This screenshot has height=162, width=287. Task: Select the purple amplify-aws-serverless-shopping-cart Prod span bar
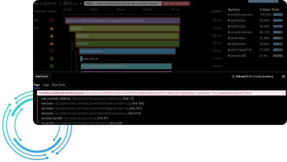tap(122, 21)
